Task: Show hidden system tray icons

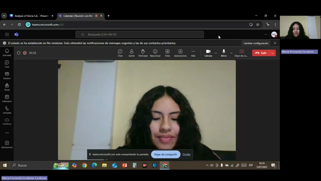Action: click(x=207, y=165)
